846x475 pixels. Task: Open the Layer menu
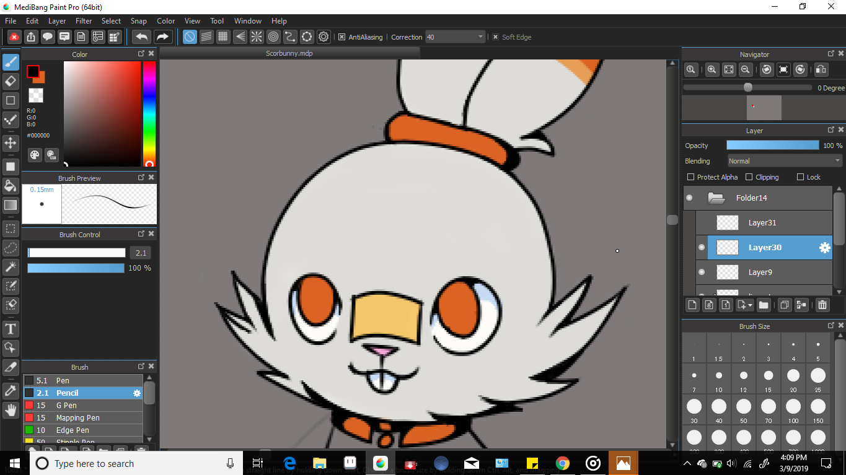click(x=57, y=21)
